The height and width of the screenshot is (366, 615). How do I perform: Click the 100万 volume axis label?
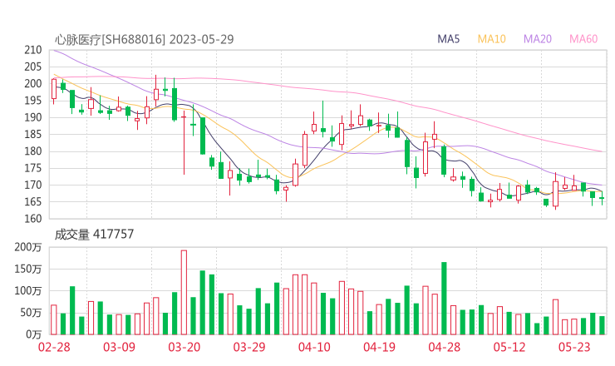point(28,291)
